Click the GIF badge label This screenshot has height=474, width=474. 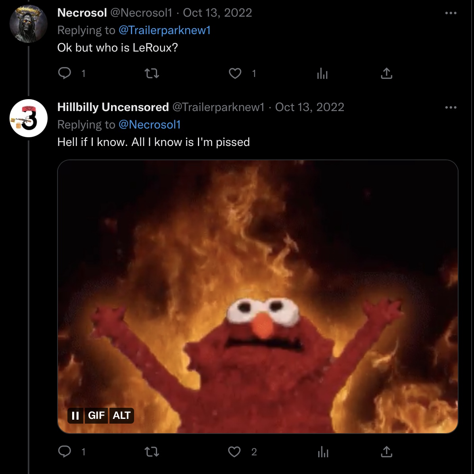96,415
